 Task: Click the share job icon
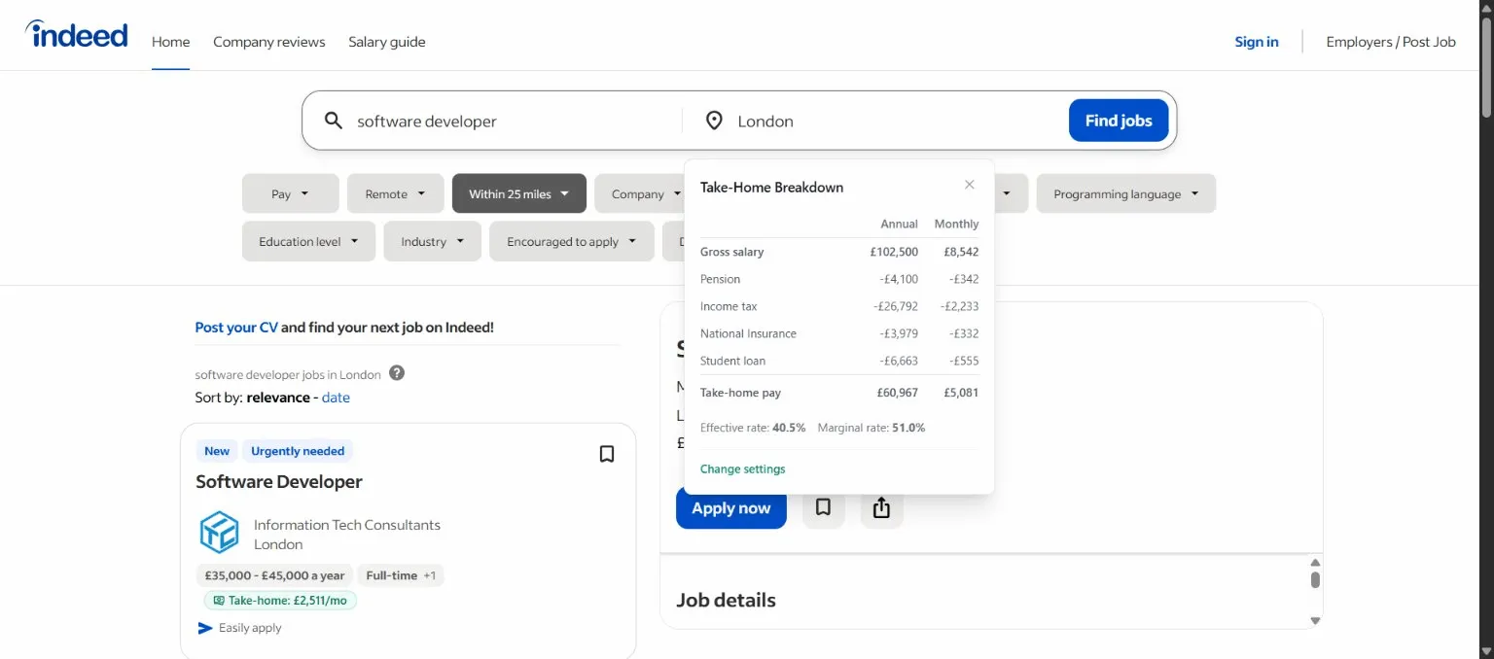pyautogui.click(x=881, y=507)
